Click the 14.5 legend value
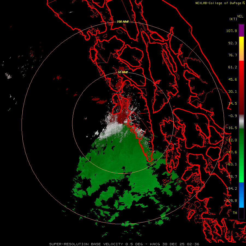Image resolution: width=246 pixels, height=246 pixels. pyautogui.click(x=233, y=104)
